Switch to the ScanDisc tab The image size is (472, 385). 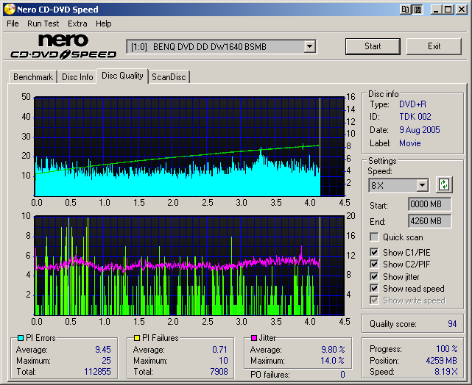tap(169, 76)
